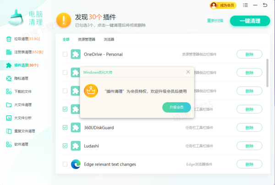Delete the Edge relevant text changes plugin
275x185 pixels.
pyautogui.click(x=249, y=164)
